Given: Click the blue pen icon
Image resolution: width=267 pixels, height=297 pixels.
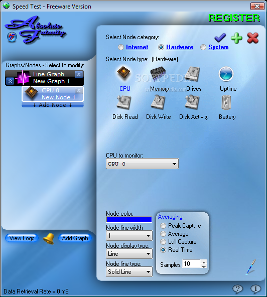Looking at the screenshot, I should [251, 267].
